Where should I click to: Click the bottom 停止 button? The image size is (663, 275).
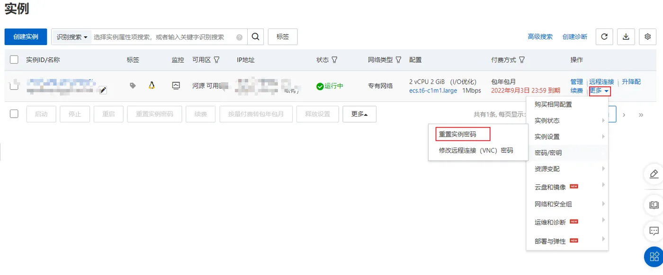[x=75, y=114]
